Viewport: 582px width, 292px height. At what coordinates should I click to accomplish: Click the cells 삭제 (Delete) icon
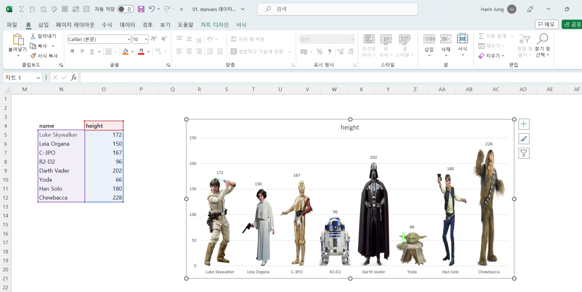[446, 39]
